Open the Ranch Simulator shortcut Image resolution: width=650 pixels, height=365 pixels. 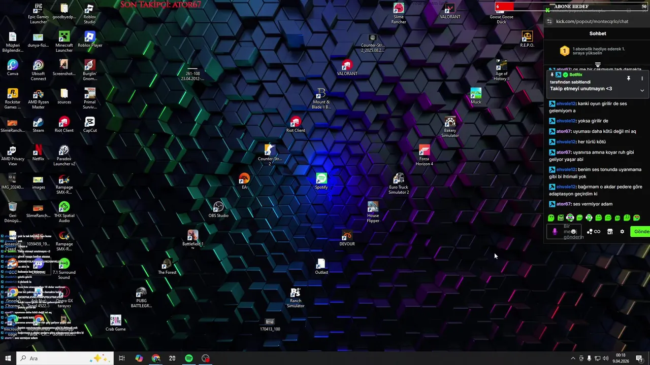(x=296, y=297)
